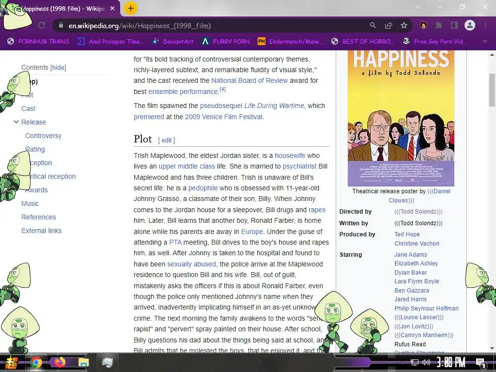This screenshot has height=372, width=496.
Task: Open the DeviantArt bookmark
Action: [173, 42]
